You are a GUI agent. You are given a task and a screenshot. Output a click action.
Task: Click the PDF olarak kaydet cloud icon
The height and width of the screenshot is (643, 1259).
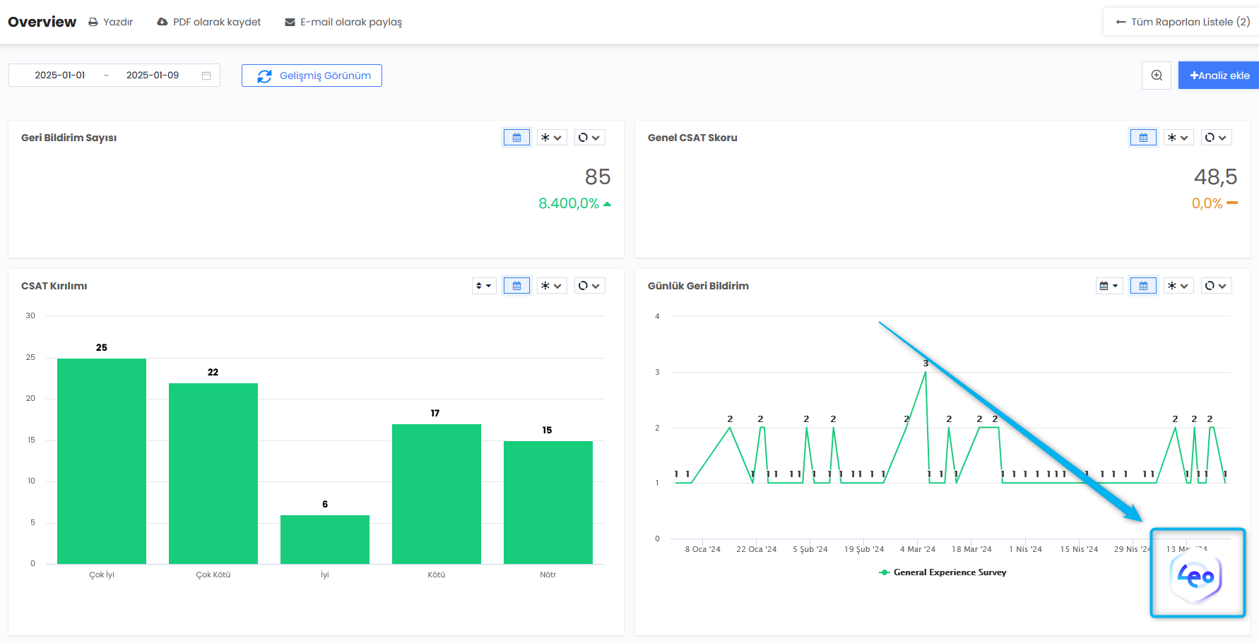(162, 22)
